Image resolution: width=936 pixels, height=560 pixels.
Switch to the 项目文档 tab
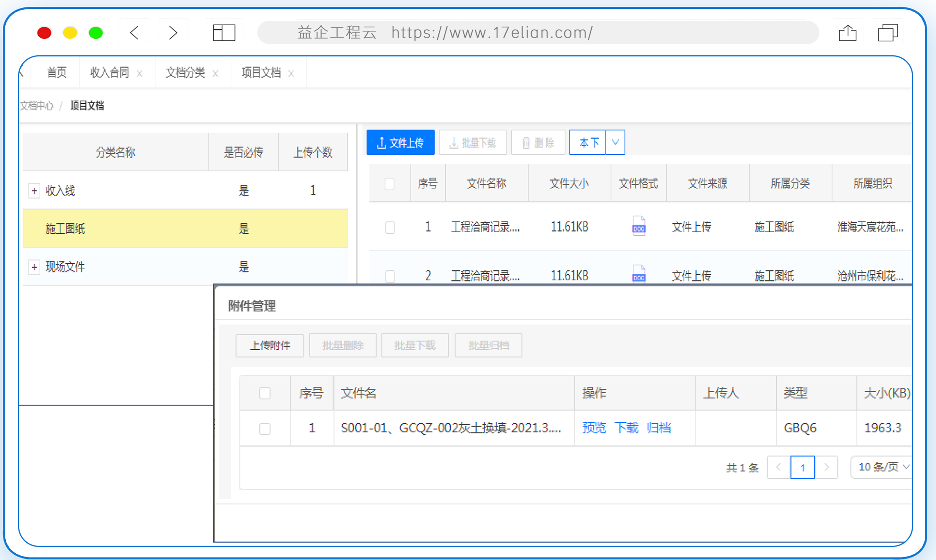(x=261, y=72)
